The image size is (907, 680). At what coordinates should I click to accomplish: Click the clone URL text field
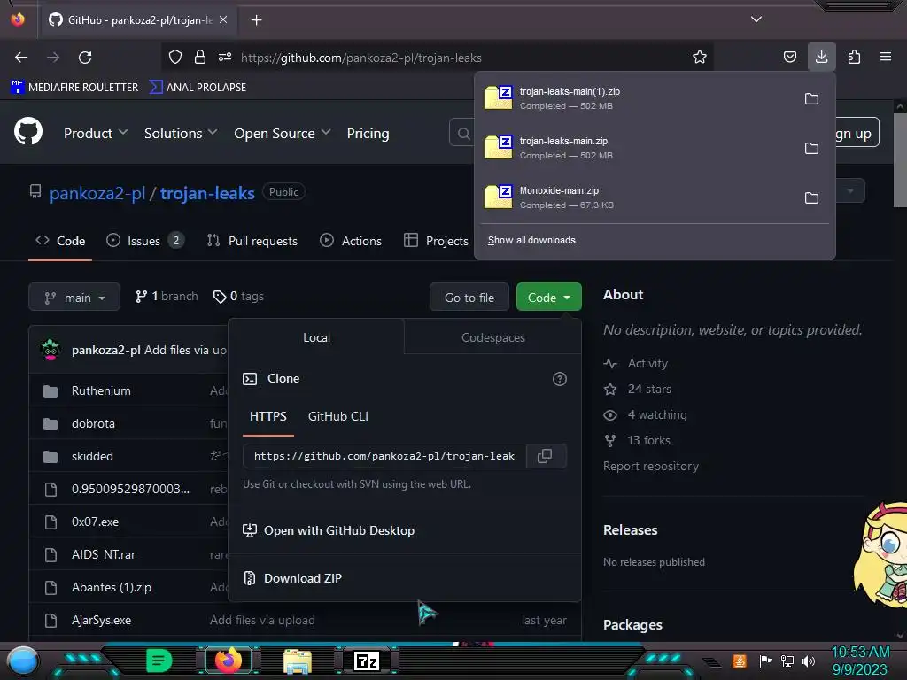384,456
